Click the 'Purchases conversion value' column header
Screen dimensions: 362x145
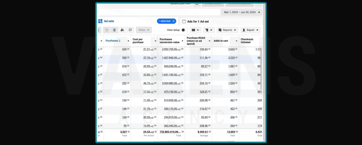(169, 41)
